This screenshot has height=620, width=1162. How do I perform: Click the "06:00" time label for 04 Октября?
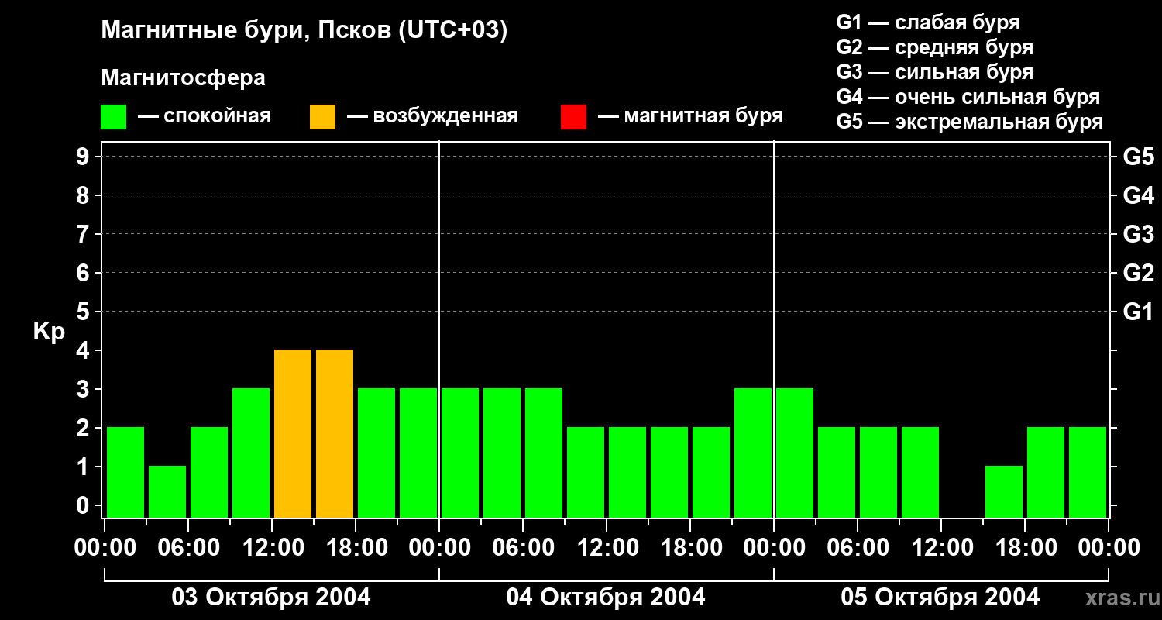[523, 548]
